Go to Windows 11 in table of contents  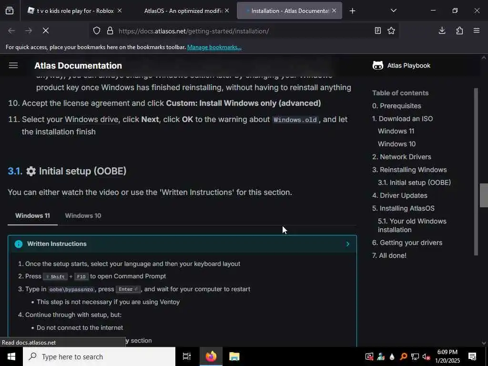[396, 131]
